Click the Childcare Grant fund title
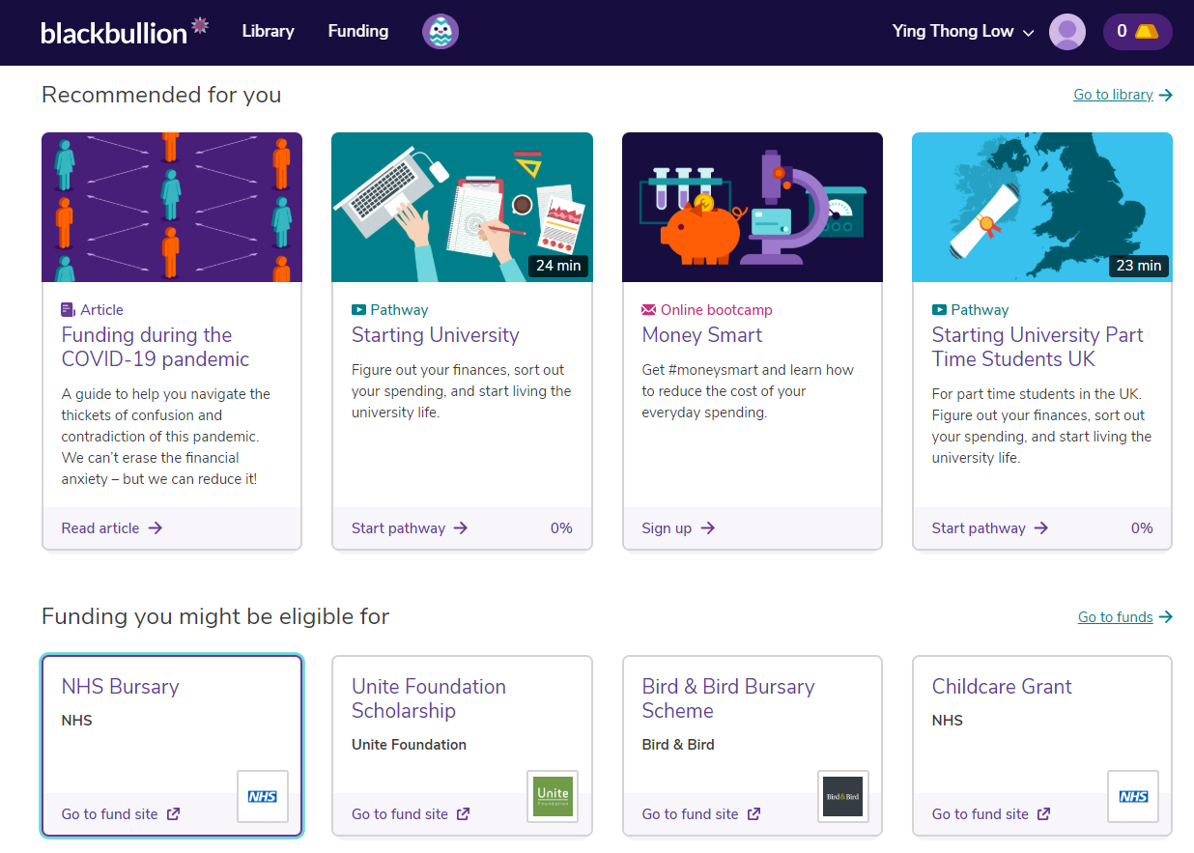Screen dimensions: 1194x853 (1002, 687)
